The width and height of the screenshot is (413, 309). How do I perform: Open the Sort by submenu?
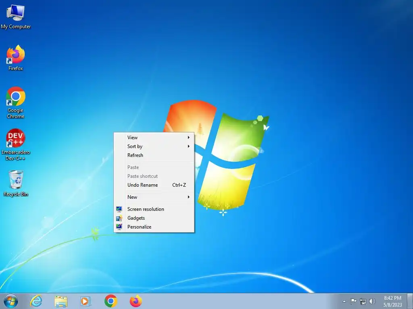pos(154,146)
